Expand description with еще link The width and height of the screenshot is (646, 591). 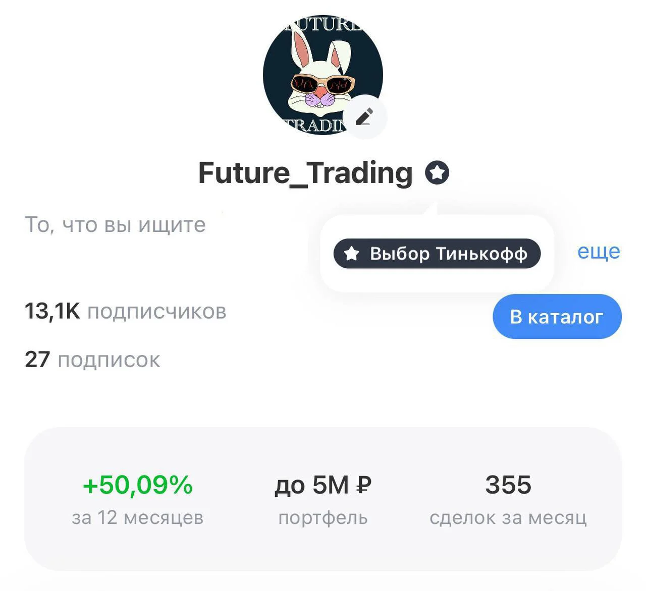[599, 251]
